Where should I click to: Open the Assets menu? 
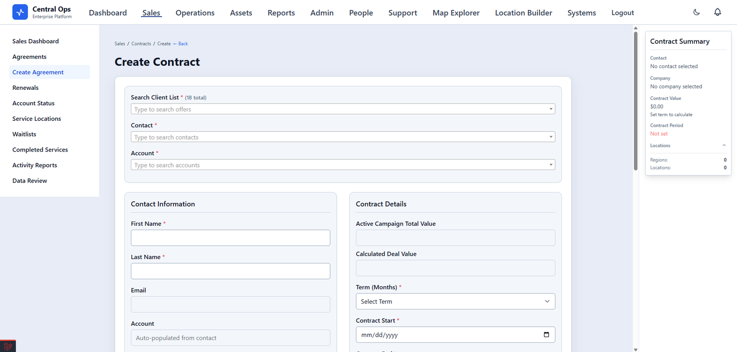[x=241, y=13]
